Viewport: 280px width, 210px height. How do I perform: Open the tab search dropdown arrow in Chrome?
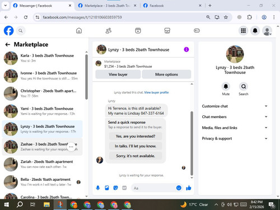click(6, 6)
